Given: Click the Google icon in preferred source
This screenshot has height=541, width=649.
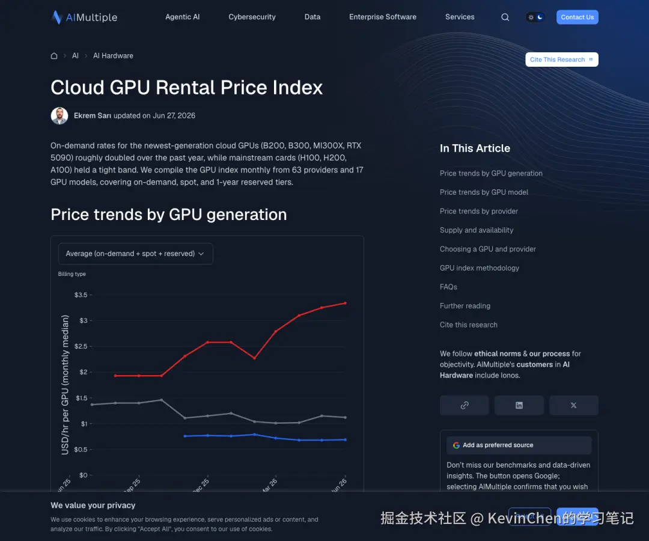Looking at the screenshot, I should coord(456,445).
